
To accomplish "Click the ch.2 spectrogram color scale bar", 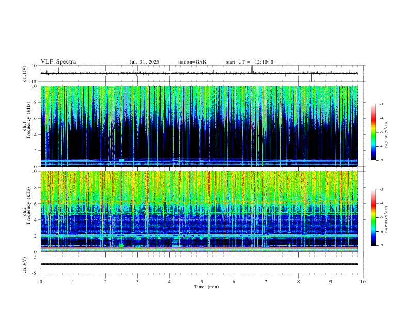I will [373, 217].
